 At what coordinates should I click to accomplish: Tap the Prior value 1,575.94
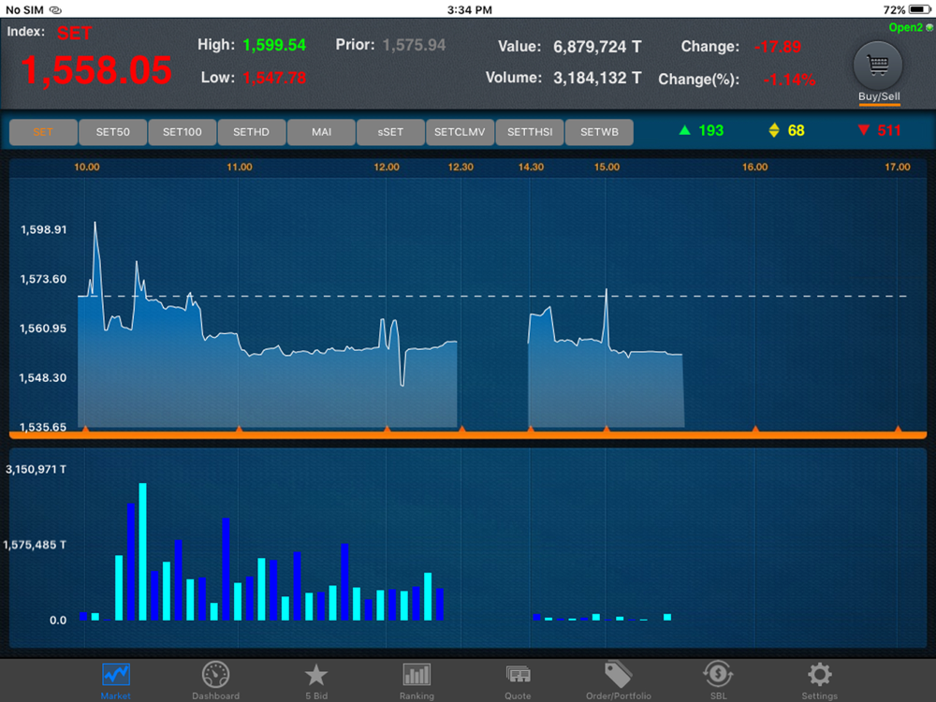click(414, 45)
